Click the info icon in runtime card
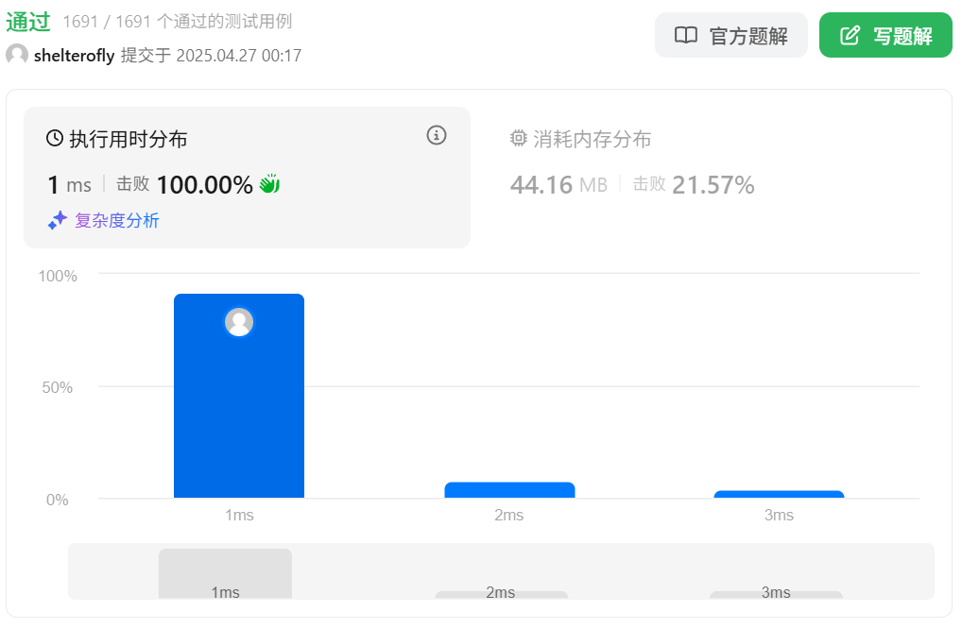Image resolution: width=962 pixels, height=629 pixels. 437,135
